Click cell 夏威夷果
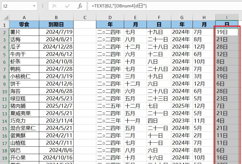 [x=24, y=113]
